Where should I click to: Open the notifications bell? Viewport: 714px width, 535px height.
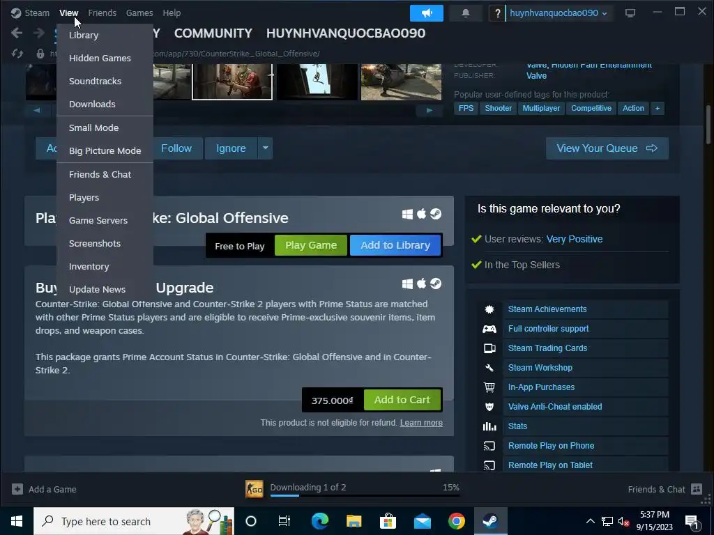tap(465, 13)
